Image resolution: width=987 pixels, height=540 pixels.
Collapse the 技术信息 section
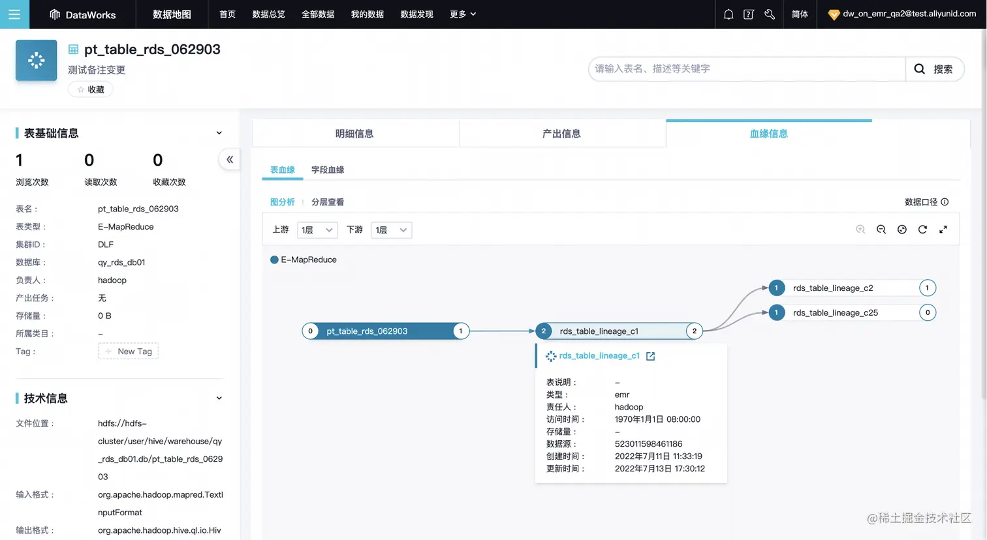coord(219,398)
